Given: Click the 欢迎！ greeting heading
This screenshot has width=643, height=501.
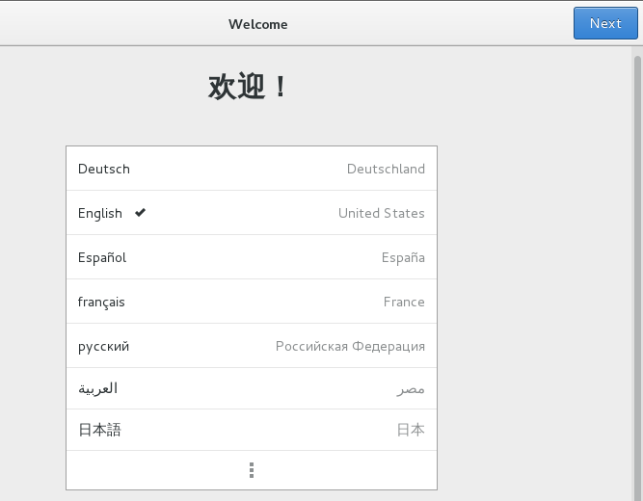Looking at the screenshot, I should coord(249,87).
